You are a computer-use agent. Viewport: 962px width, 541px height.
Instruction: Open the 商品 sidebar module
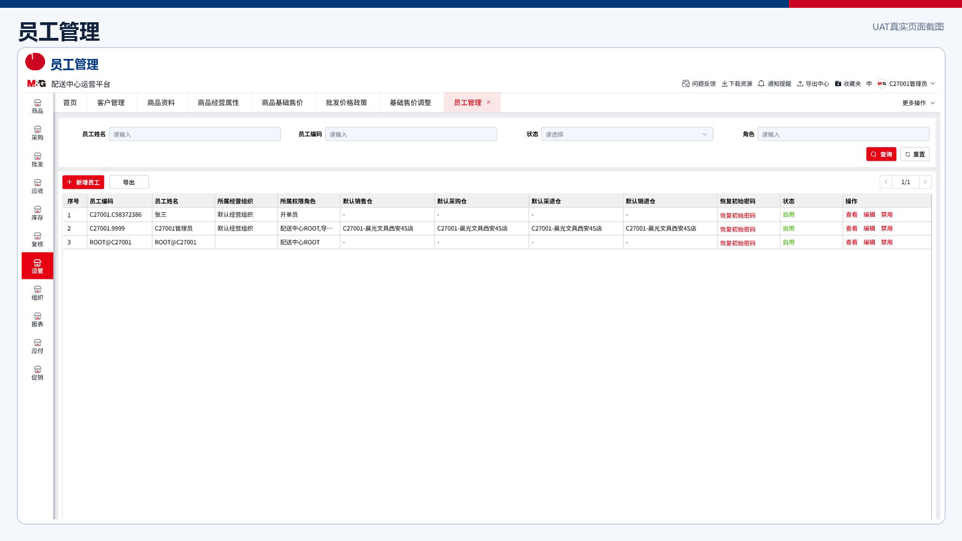[x=37, y=106]
